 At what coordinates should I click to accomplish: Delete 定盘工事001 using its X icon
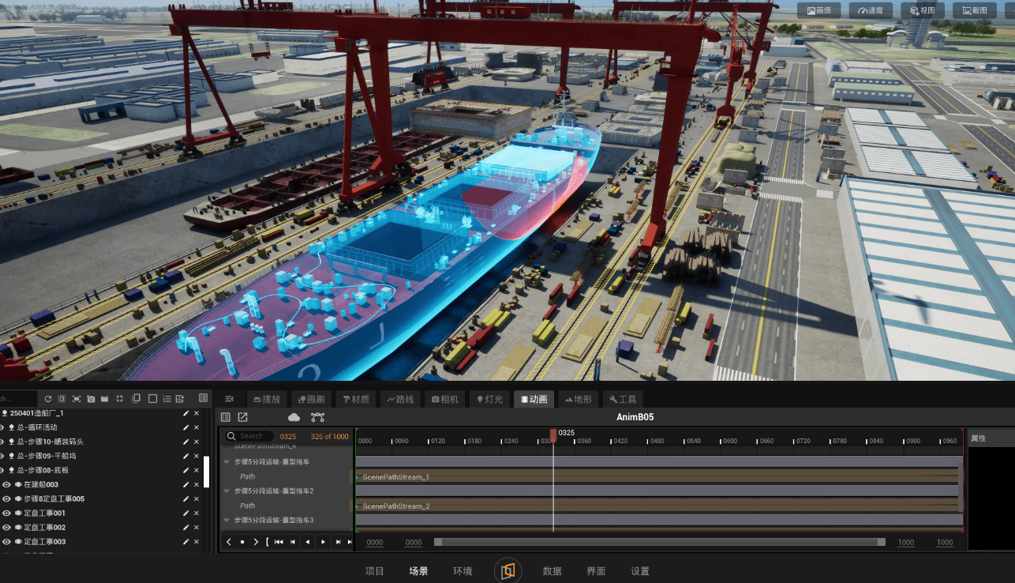coord(197,513)
